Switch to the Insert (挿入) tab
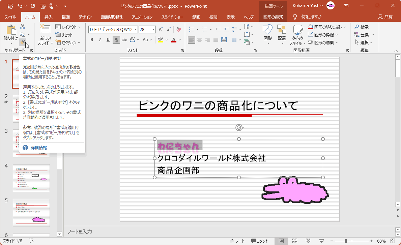This screenshot has width=401, height=245. tap(49, 17)
